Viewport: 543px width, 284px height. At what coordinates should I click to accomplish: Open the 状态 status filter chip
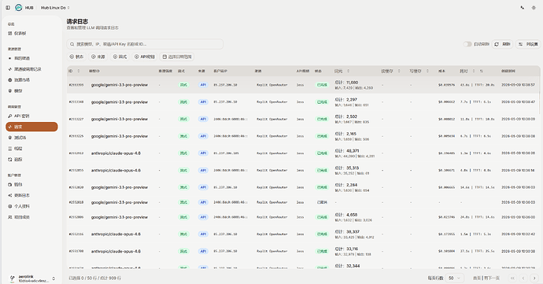point(76,57)
